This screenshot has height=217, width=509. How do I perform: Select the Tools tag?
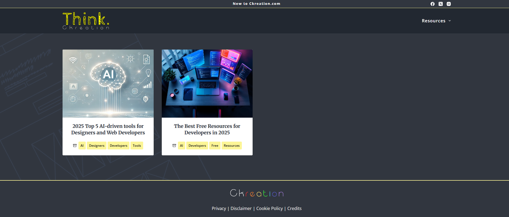[137, 146]
